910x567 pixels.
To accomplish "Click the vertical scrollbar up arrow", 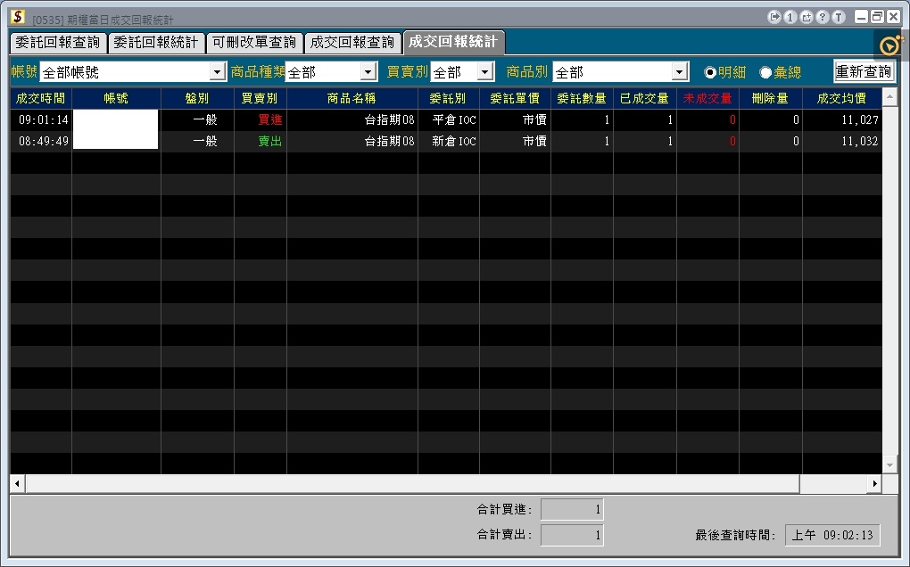I will (889, 97).
